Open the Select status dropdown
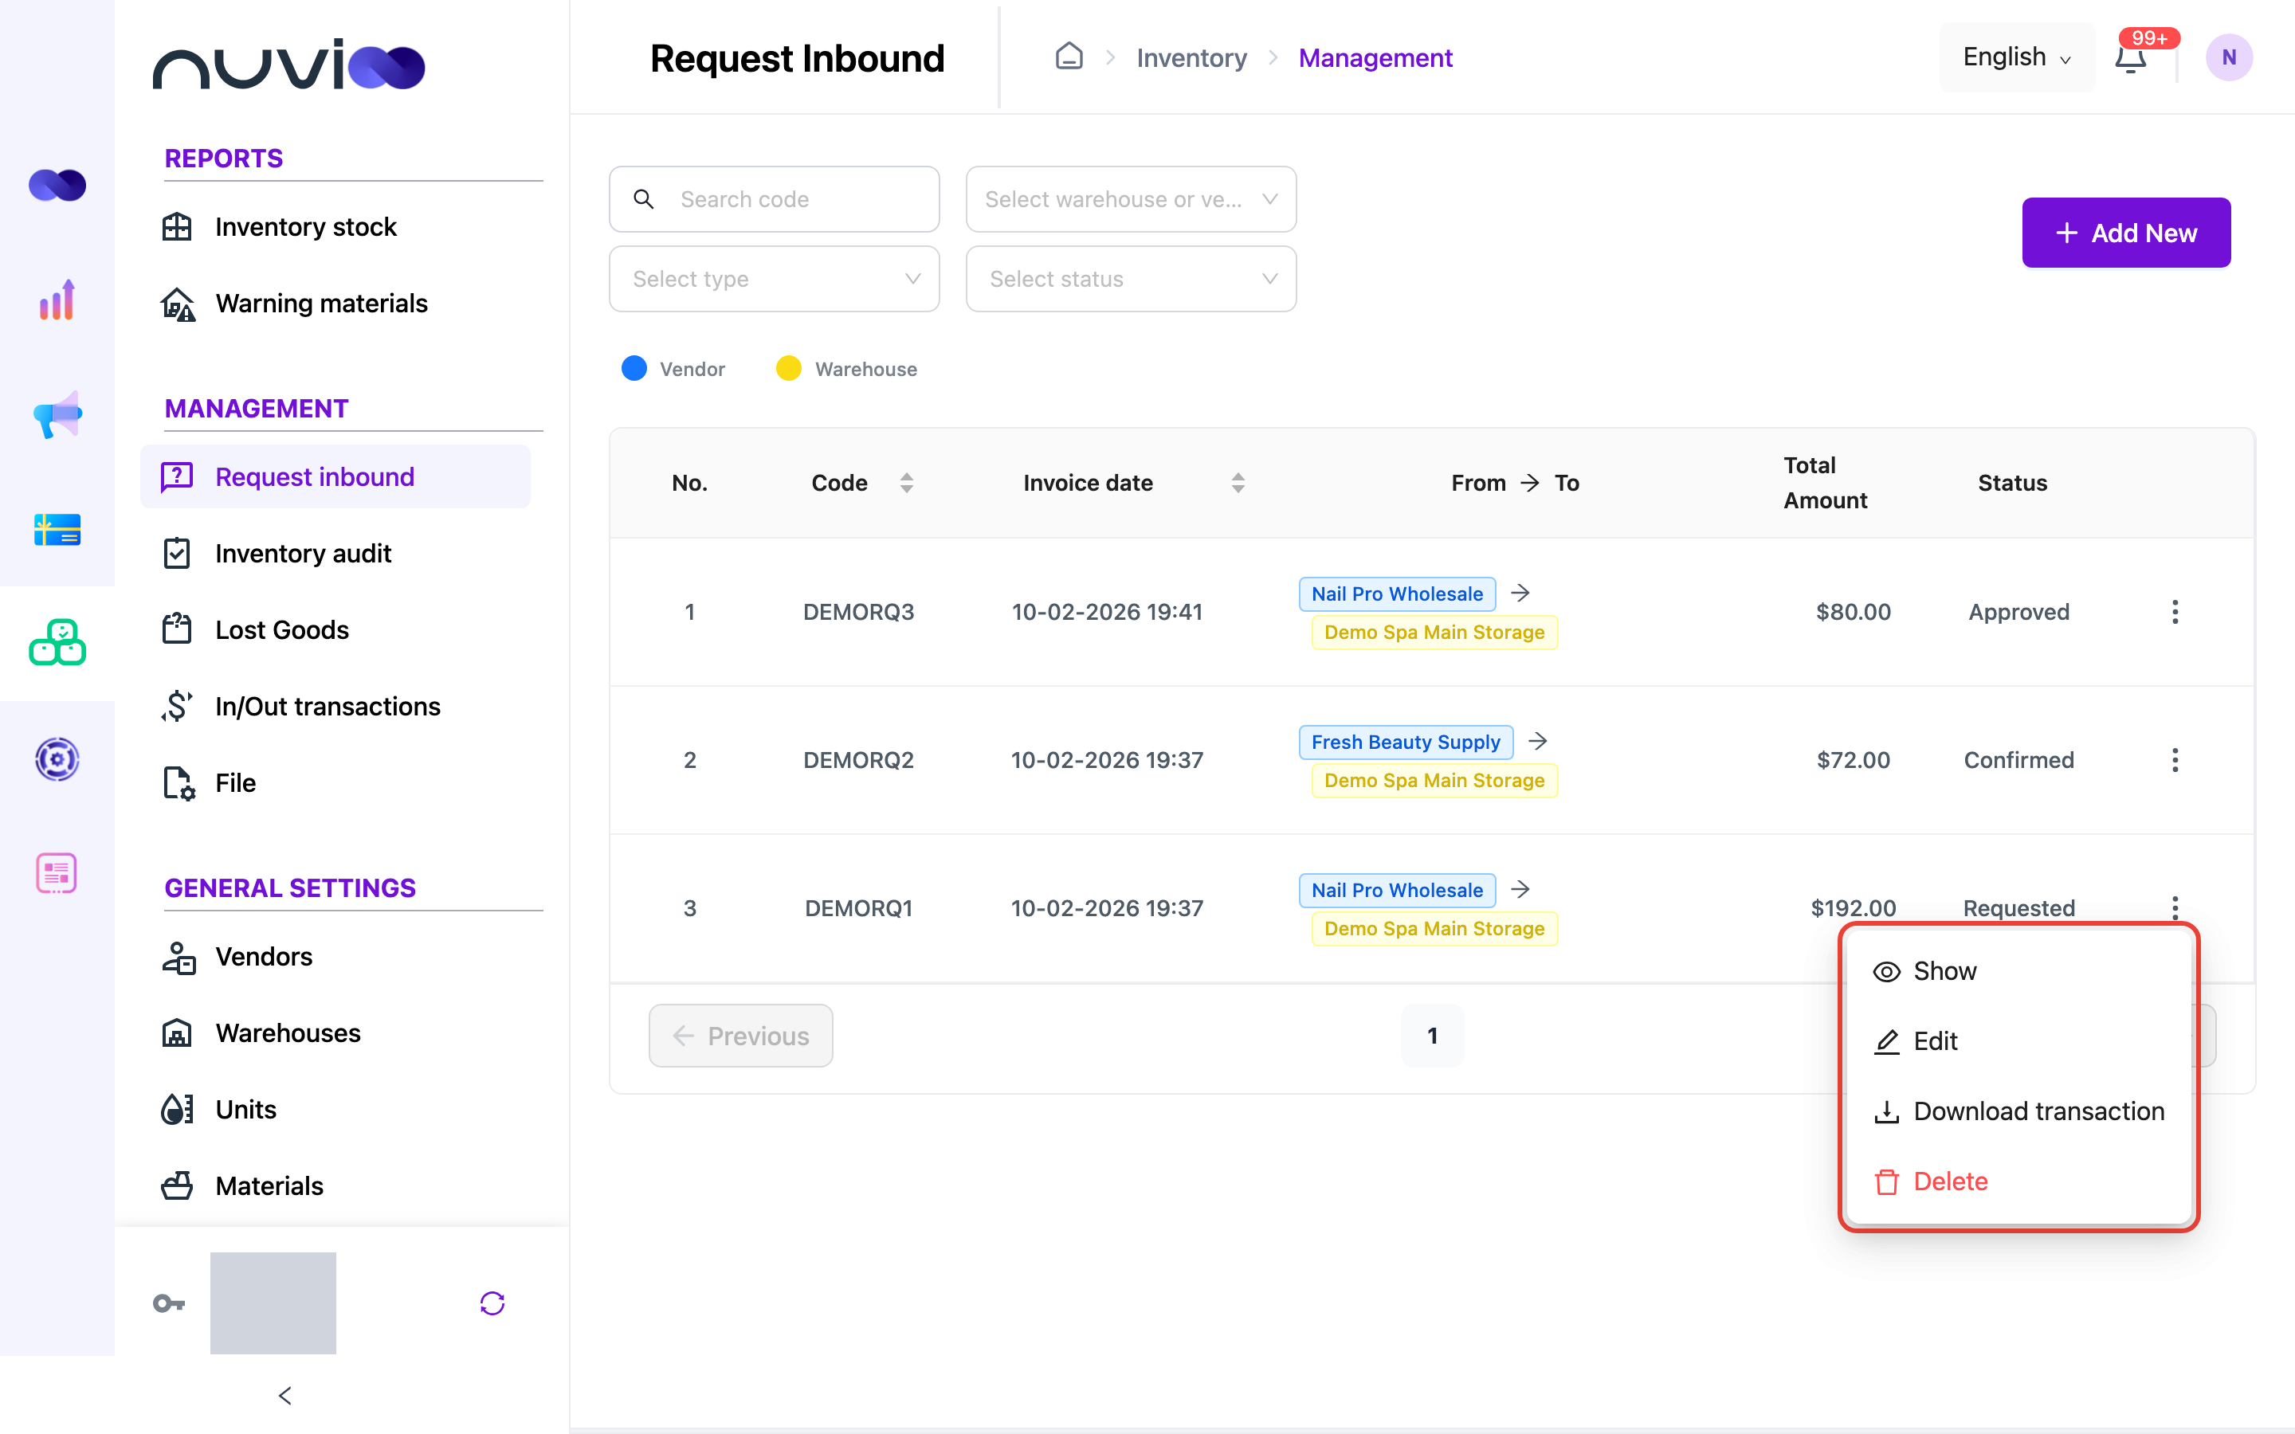 (1131, 279)
